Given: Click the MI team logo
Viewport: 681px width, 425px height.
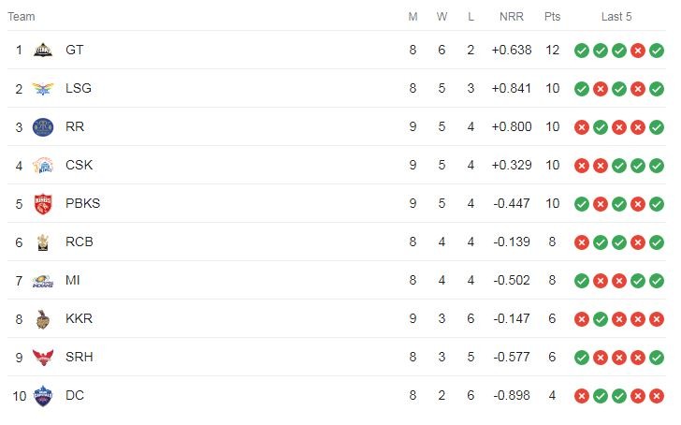Looking at the screenshot, I should 43,281.
